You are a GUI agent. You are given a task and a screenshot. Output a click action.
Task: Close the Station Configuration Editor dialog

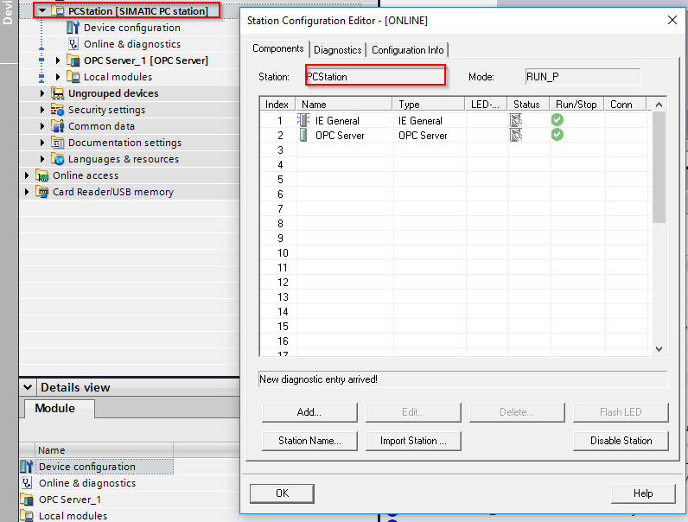(x=672, y=20)
